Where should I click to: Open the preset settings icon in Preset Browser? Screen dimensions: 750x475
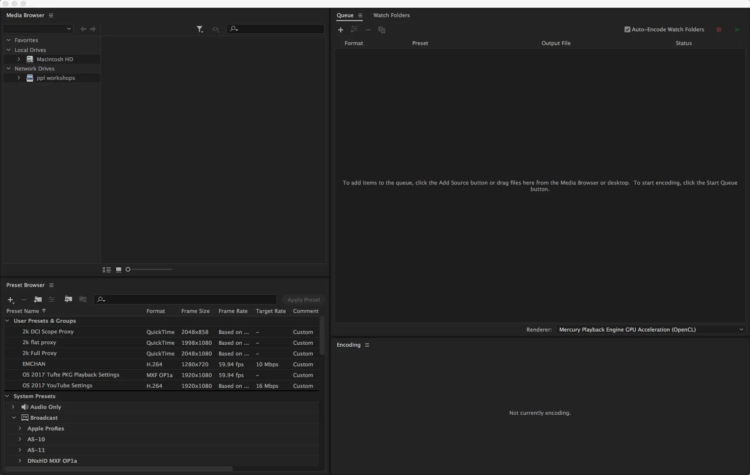51,299
